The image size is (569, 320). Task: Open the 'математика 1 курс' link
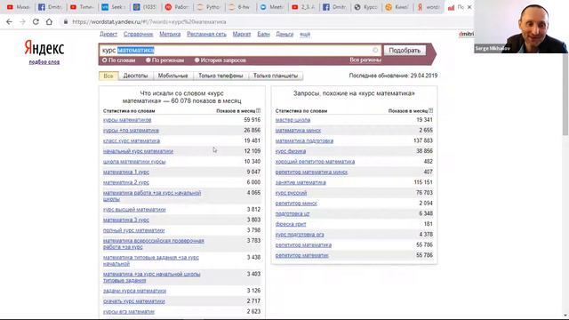pyautogui.click(x=126, y=172)
